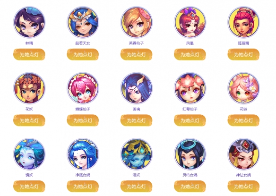Open the 花妖 character portrait
276x196 pixels.
coord(29,88)
